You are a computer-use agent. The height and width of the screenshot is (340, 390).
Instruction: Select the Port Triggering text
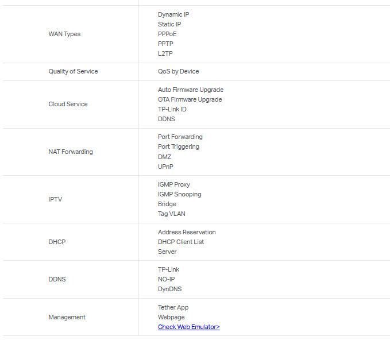click(179, 146)
